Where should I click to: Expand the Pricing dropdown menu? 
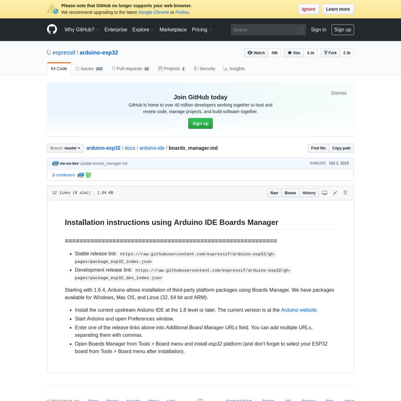[x=202, y=30]
